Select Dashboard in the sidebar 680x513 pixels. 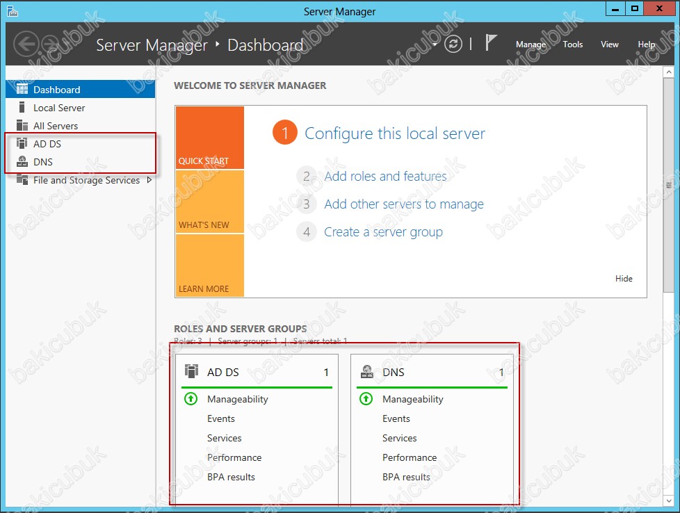(80, 90)
